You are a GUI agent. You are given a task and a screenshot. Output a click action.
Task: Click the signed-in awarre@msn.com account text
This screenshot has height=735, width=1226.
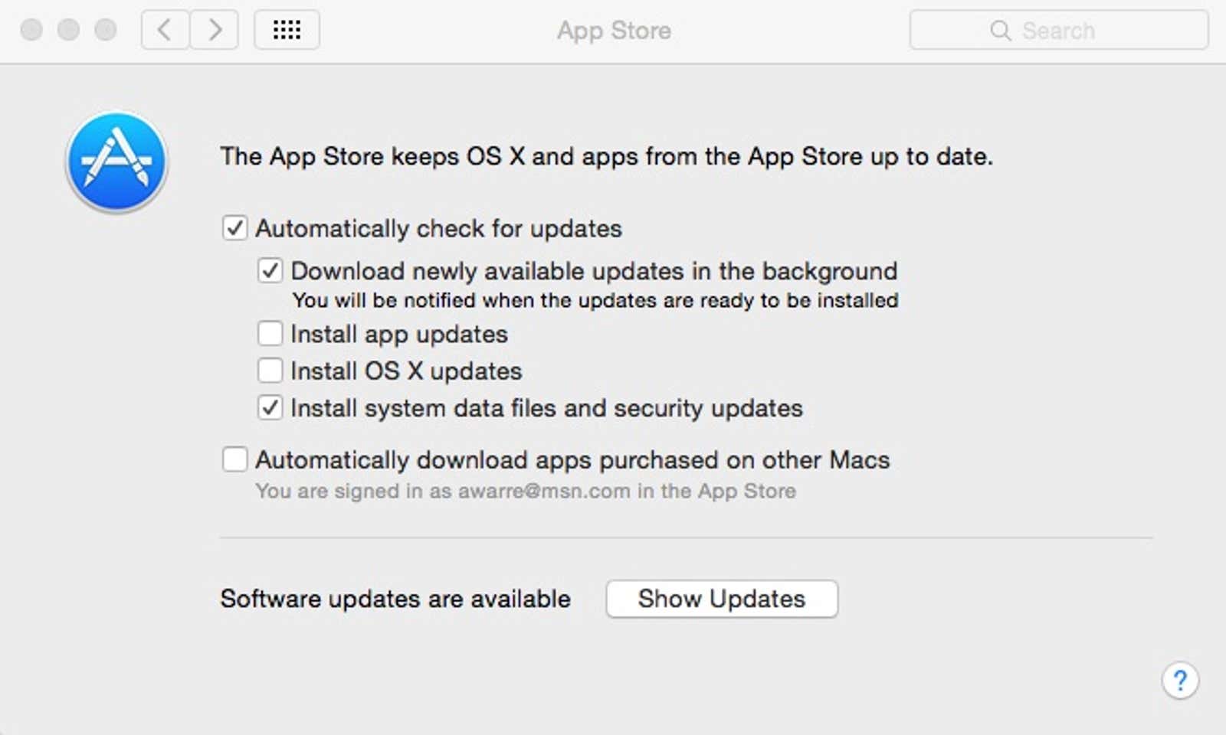click(544, 491)
